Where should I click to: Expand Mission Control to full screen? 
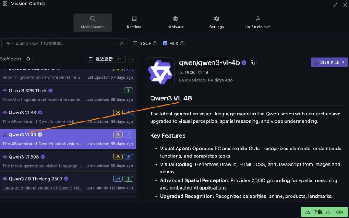(x=335, y=4)
